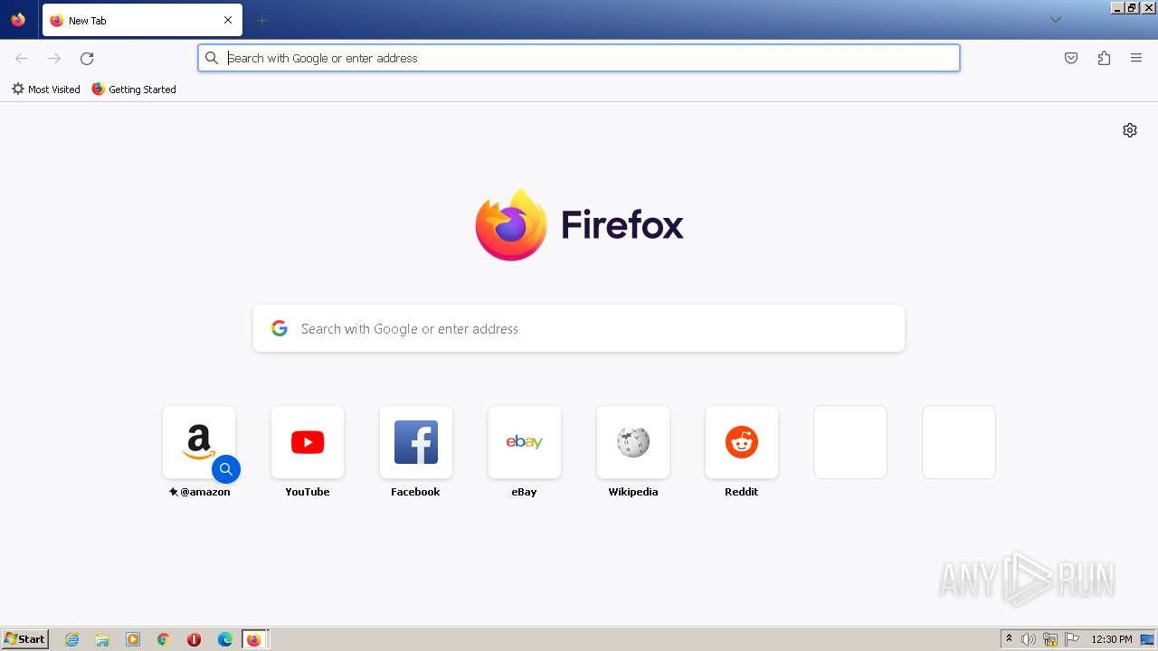The width and height of the screenshot is (1158, 651).
Task: Launch Opera from the taskbar
Action: [x=194, y=639]
